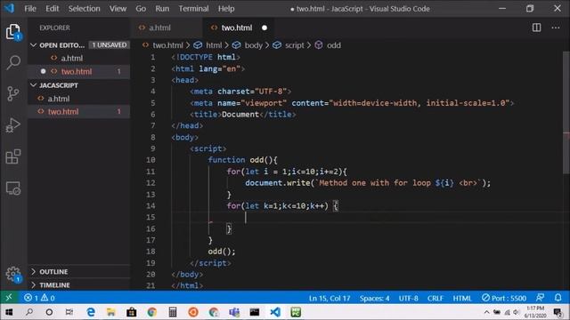The width and height of the screenshot is (570, 320).
Task: Open the Windows Start menu
Action: [x=9, y=312]
